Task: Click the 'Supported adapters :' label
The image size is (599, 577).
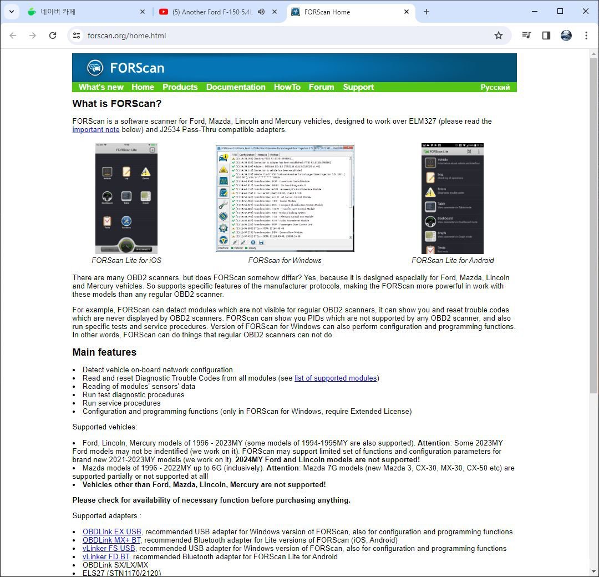Action: (107, 515)
